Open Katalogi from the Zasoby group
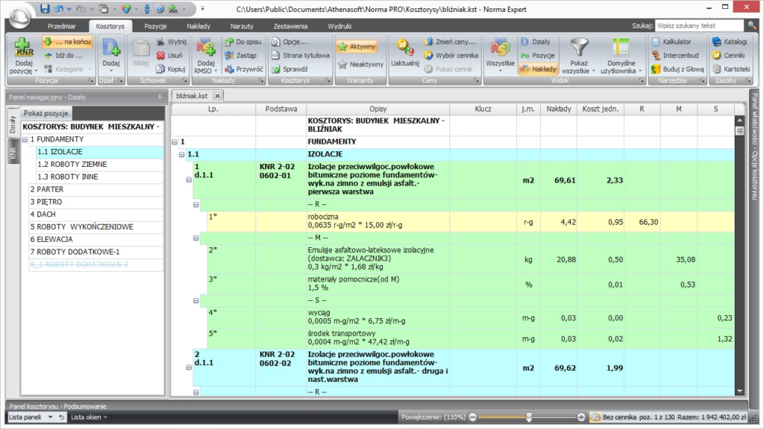Viewport: 764px width, 429px height. click(729, 42)
